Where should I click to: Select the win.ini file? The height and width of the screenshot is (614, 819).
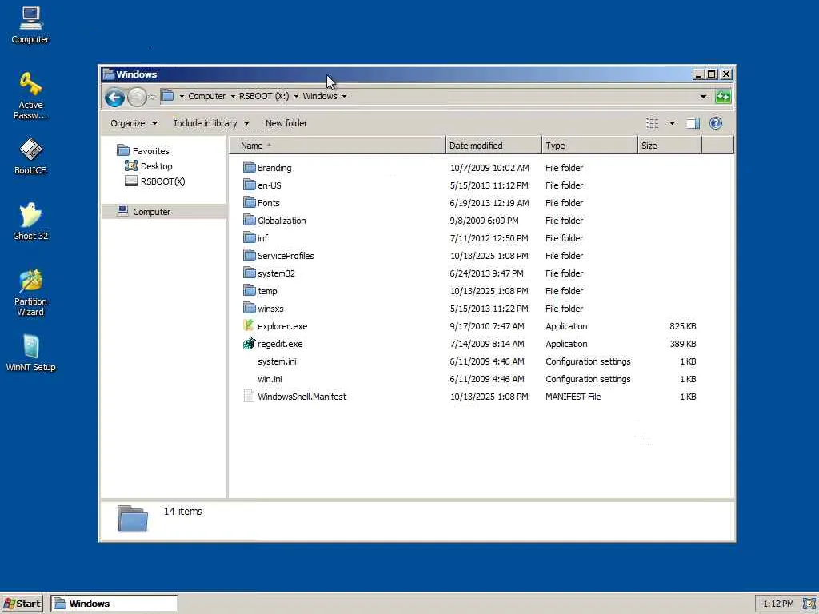click(x=270, y=379)
